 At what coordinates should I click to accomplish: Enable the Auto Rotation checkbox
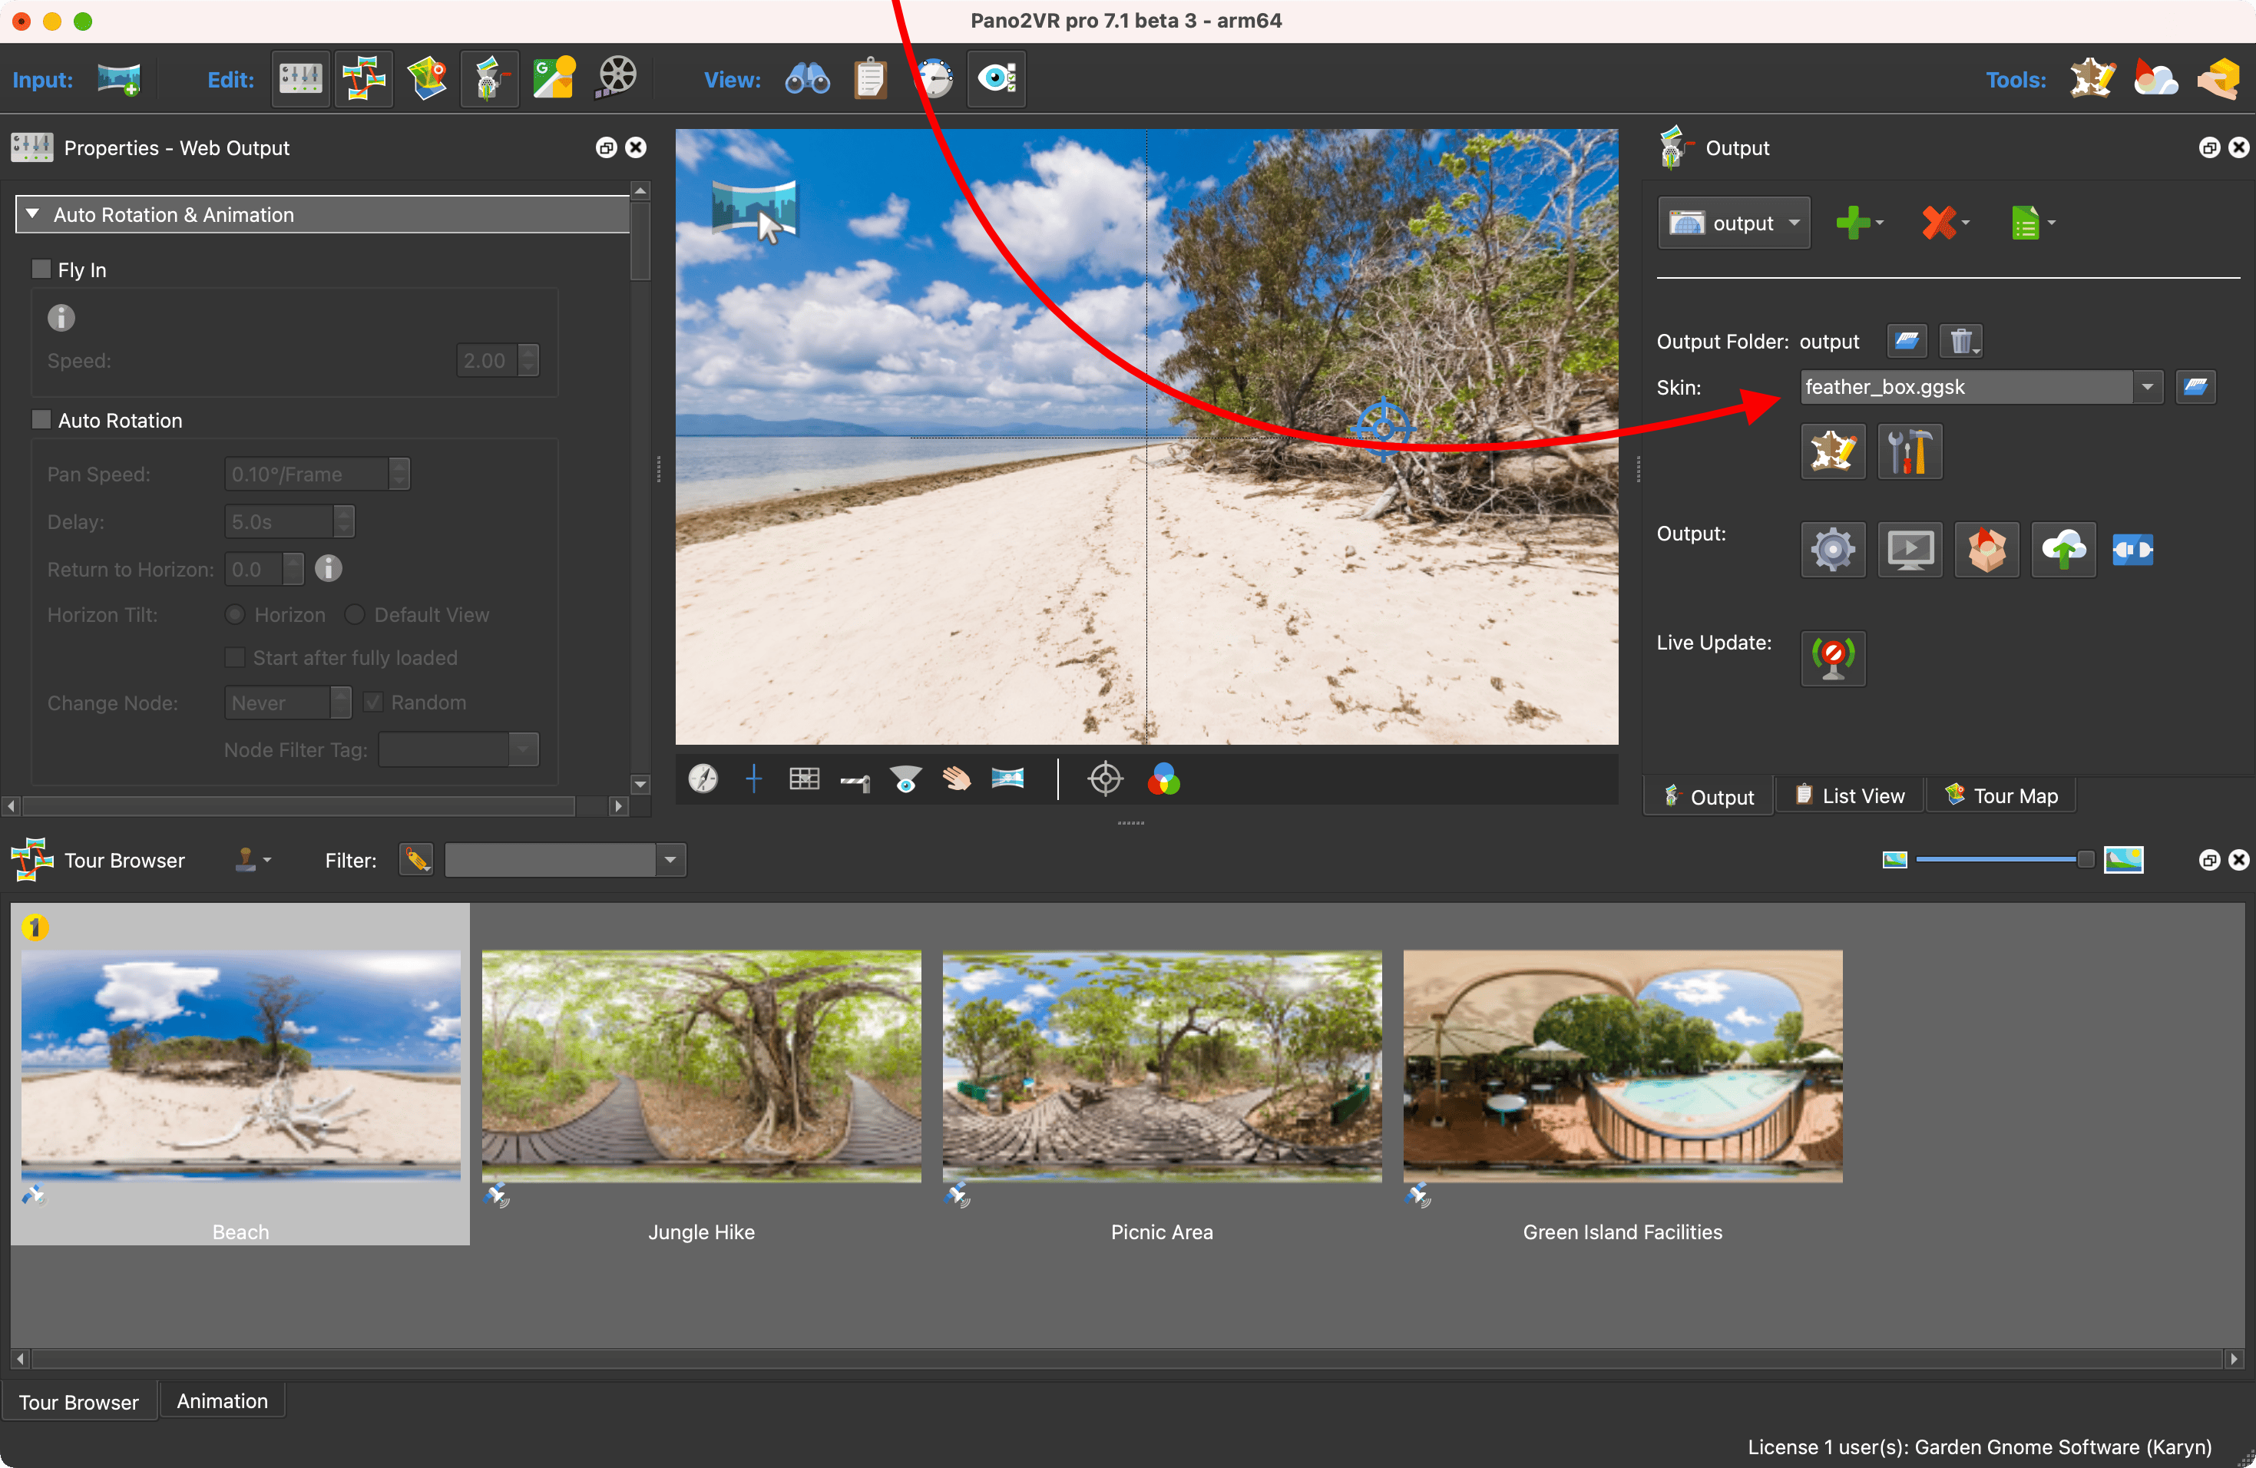[41, 420]
